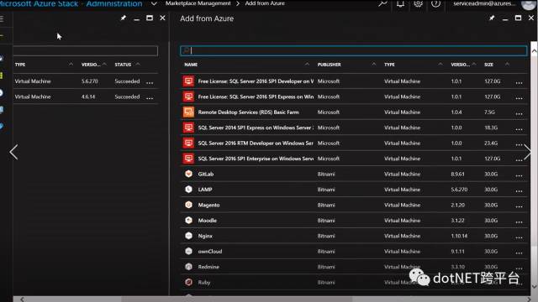Image resolution: width=538 pixels, height=302 pixels.
Task: Click SQL Server 2014 SP1 Express icon
Action: [x=188, y=128]
